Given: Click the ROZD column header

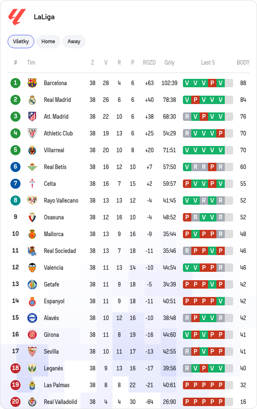Looking at the screenshot, I should click(x=149, y=63).
